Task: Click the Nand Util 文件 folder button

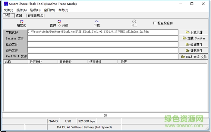Action: 193,57
